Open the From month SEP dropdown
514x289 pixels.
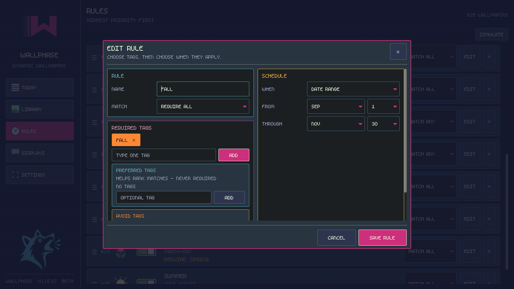(336, 106)
